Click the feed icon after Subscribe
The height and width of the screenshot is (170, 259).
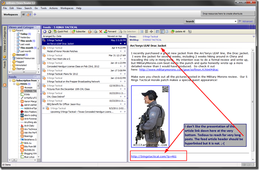pyautogui.click(x=90, y=31)
